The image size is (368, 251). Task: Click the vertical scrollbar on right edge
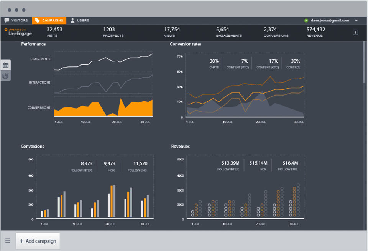click(x=364, y=62)
